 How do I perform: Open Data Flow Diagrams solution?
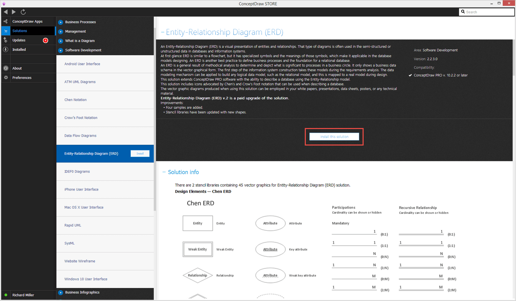(x=105, y=136)
